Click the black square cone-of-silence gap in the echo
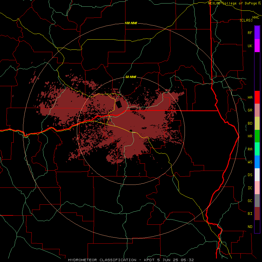262x262 pixels. [119, 104]
